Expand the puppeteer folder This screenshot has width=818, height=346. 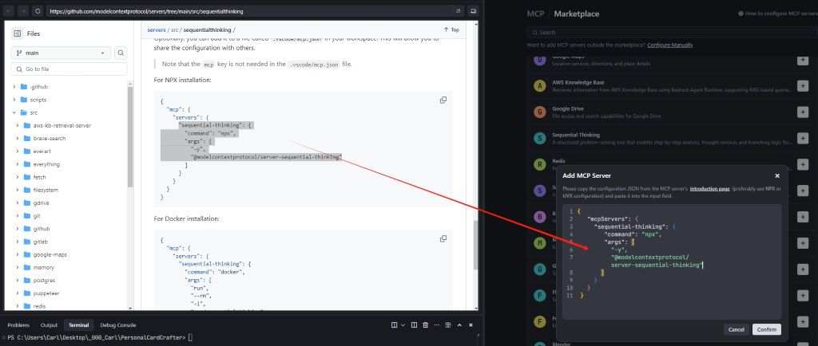coord(18,293)
